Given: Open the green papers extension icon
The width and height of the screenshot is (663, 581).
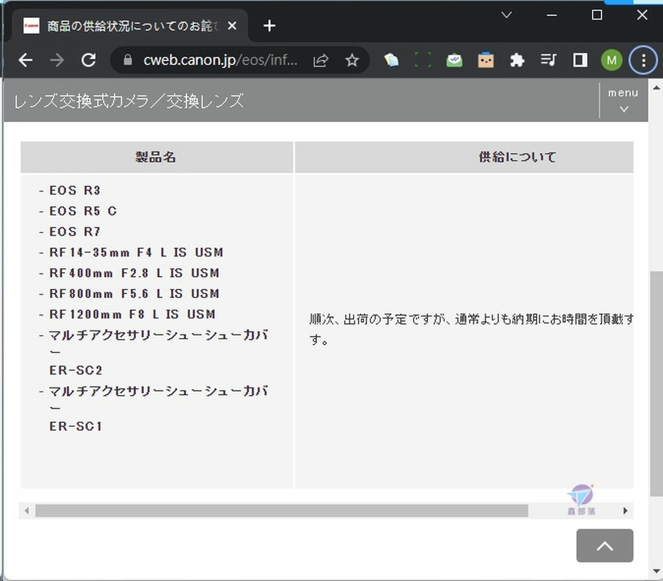Looking at the screenshot, I should tap(391, 60).
